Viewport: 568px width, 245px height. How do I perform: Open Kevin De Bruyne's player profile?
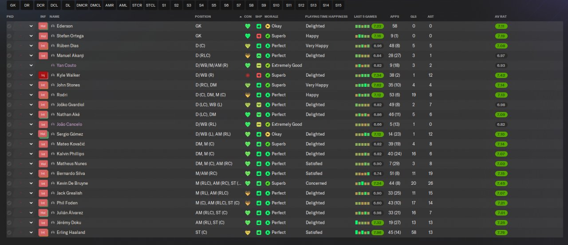72,183
